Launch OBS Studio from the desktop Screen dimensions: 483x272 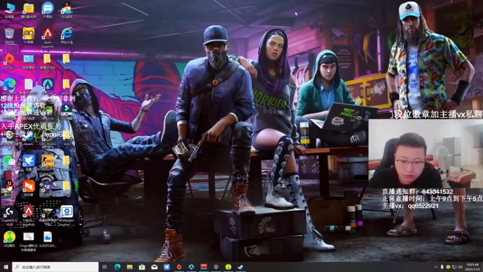[48, 138]
